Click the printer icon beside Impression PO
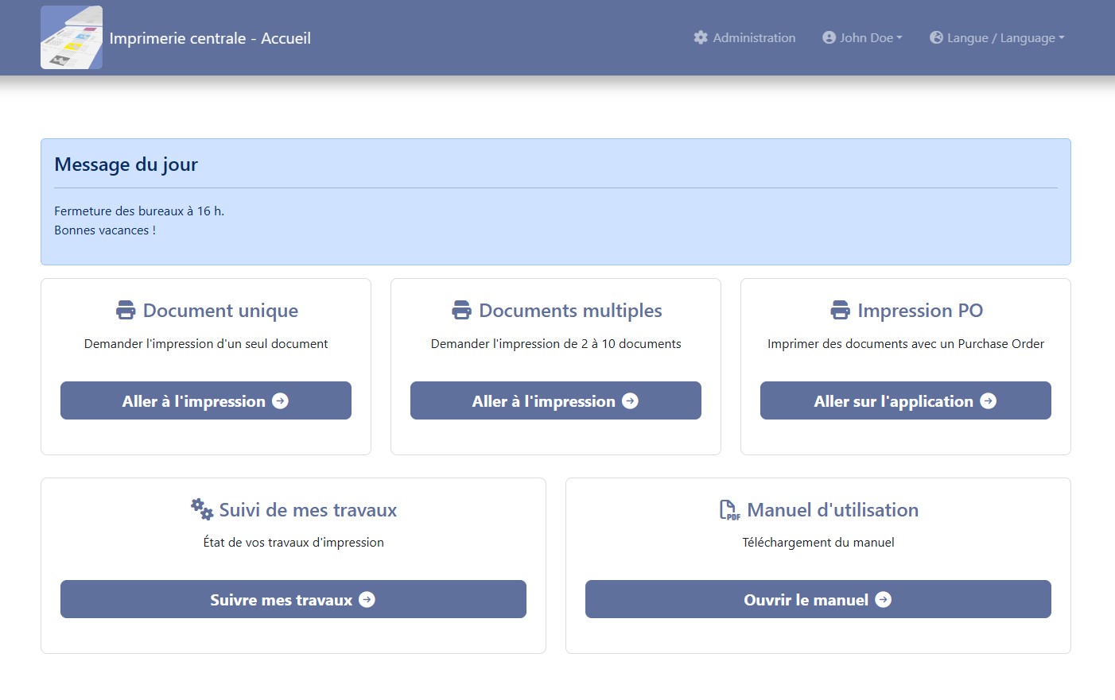 click(x=840, y=310)
